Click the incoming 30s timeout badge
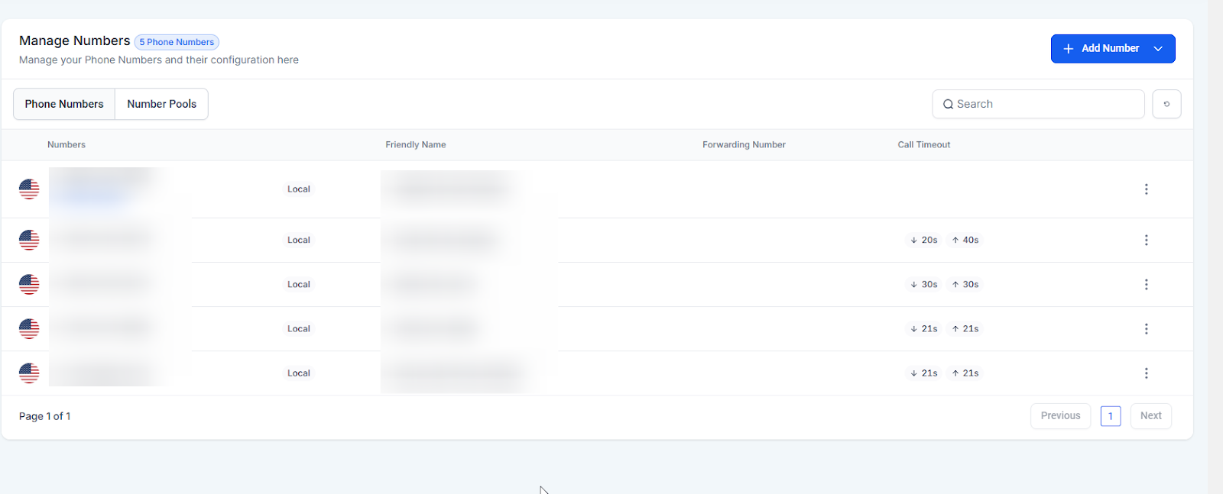The width and height of the screenshot is (1223, 494). click(923, 284)
